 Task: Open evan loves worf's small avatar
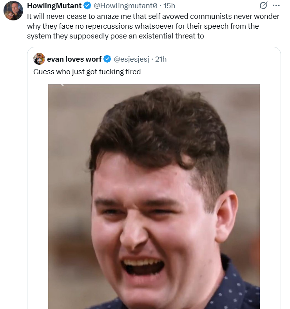coord(39,59)
